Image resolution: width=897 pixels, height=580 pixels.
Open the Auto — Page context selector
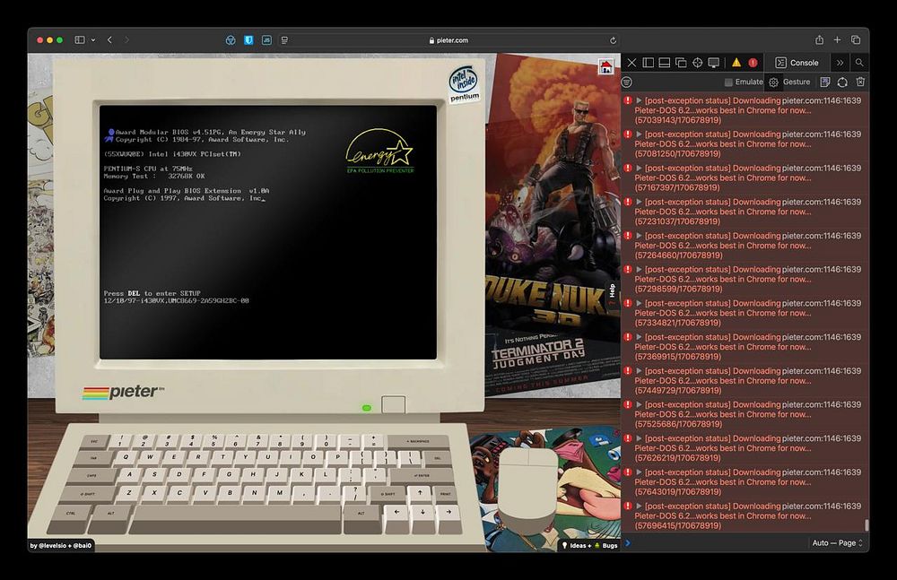[837, 543]
